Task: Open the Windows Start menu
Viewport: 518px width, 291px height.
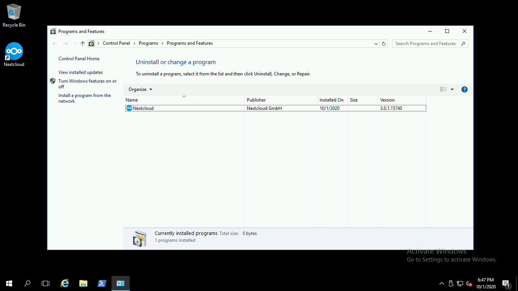Action: coord(9,283)
